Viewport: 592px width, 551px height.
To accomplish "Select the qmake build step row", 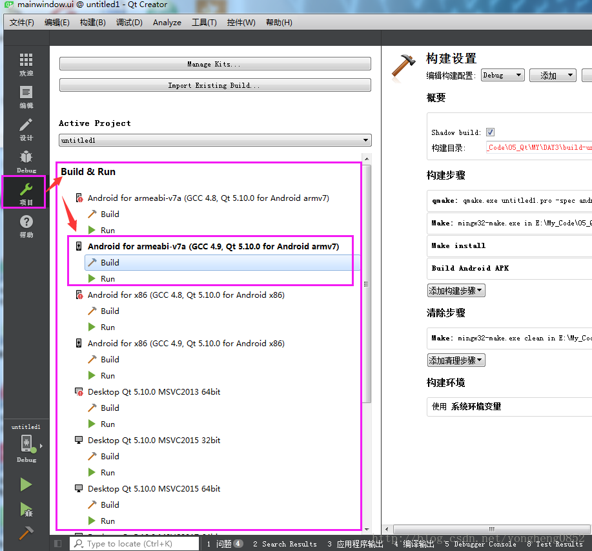I will tap(510, 200).
